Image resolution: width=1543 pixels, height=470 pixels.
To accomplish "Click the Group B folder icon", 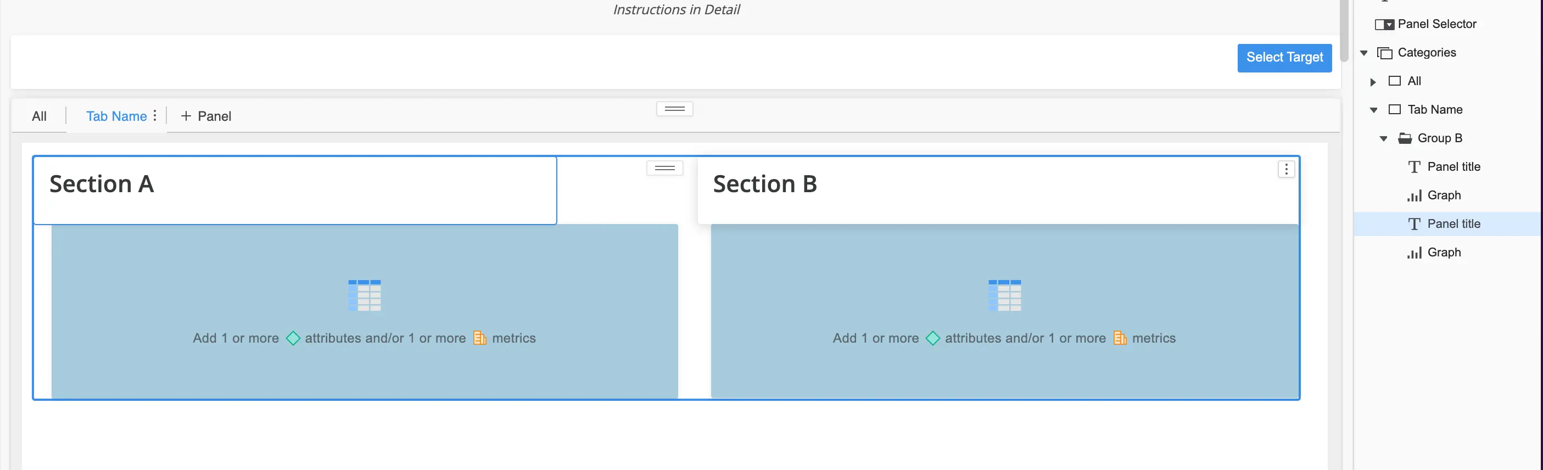I will (1405, 138).
